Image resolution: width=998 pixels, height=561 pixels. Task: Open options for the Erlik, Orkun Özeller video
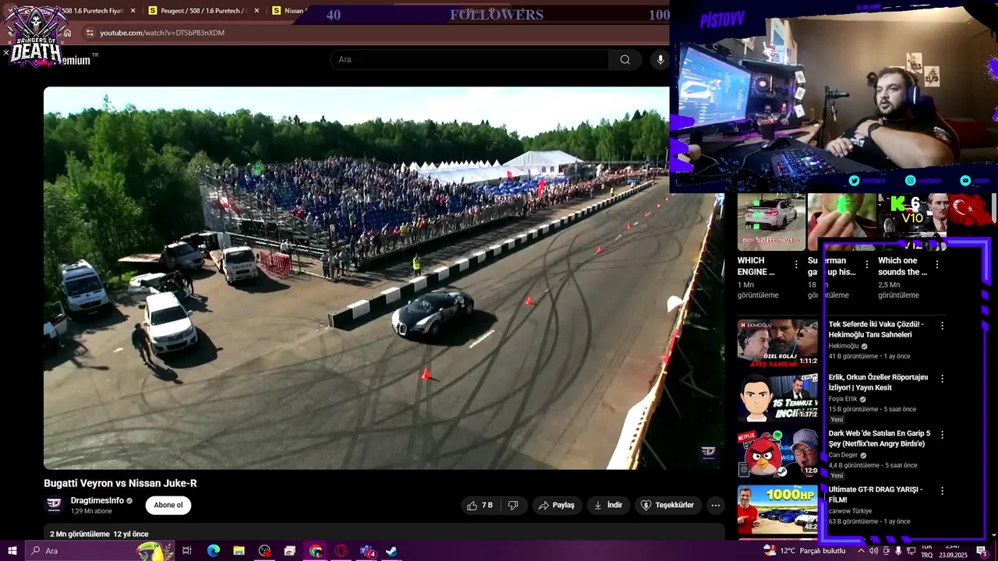[x=942, y=379]
